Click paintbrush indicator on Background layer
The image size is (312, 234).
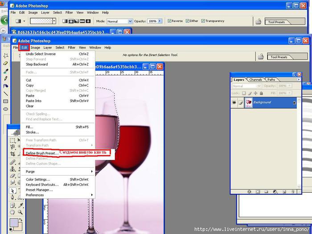(x=241, y=103)
